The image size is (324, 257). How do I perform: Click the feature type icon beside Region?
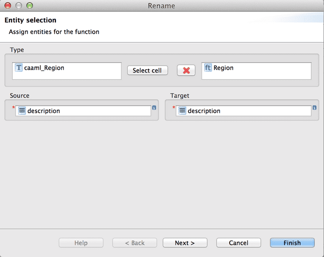(208, 68)
